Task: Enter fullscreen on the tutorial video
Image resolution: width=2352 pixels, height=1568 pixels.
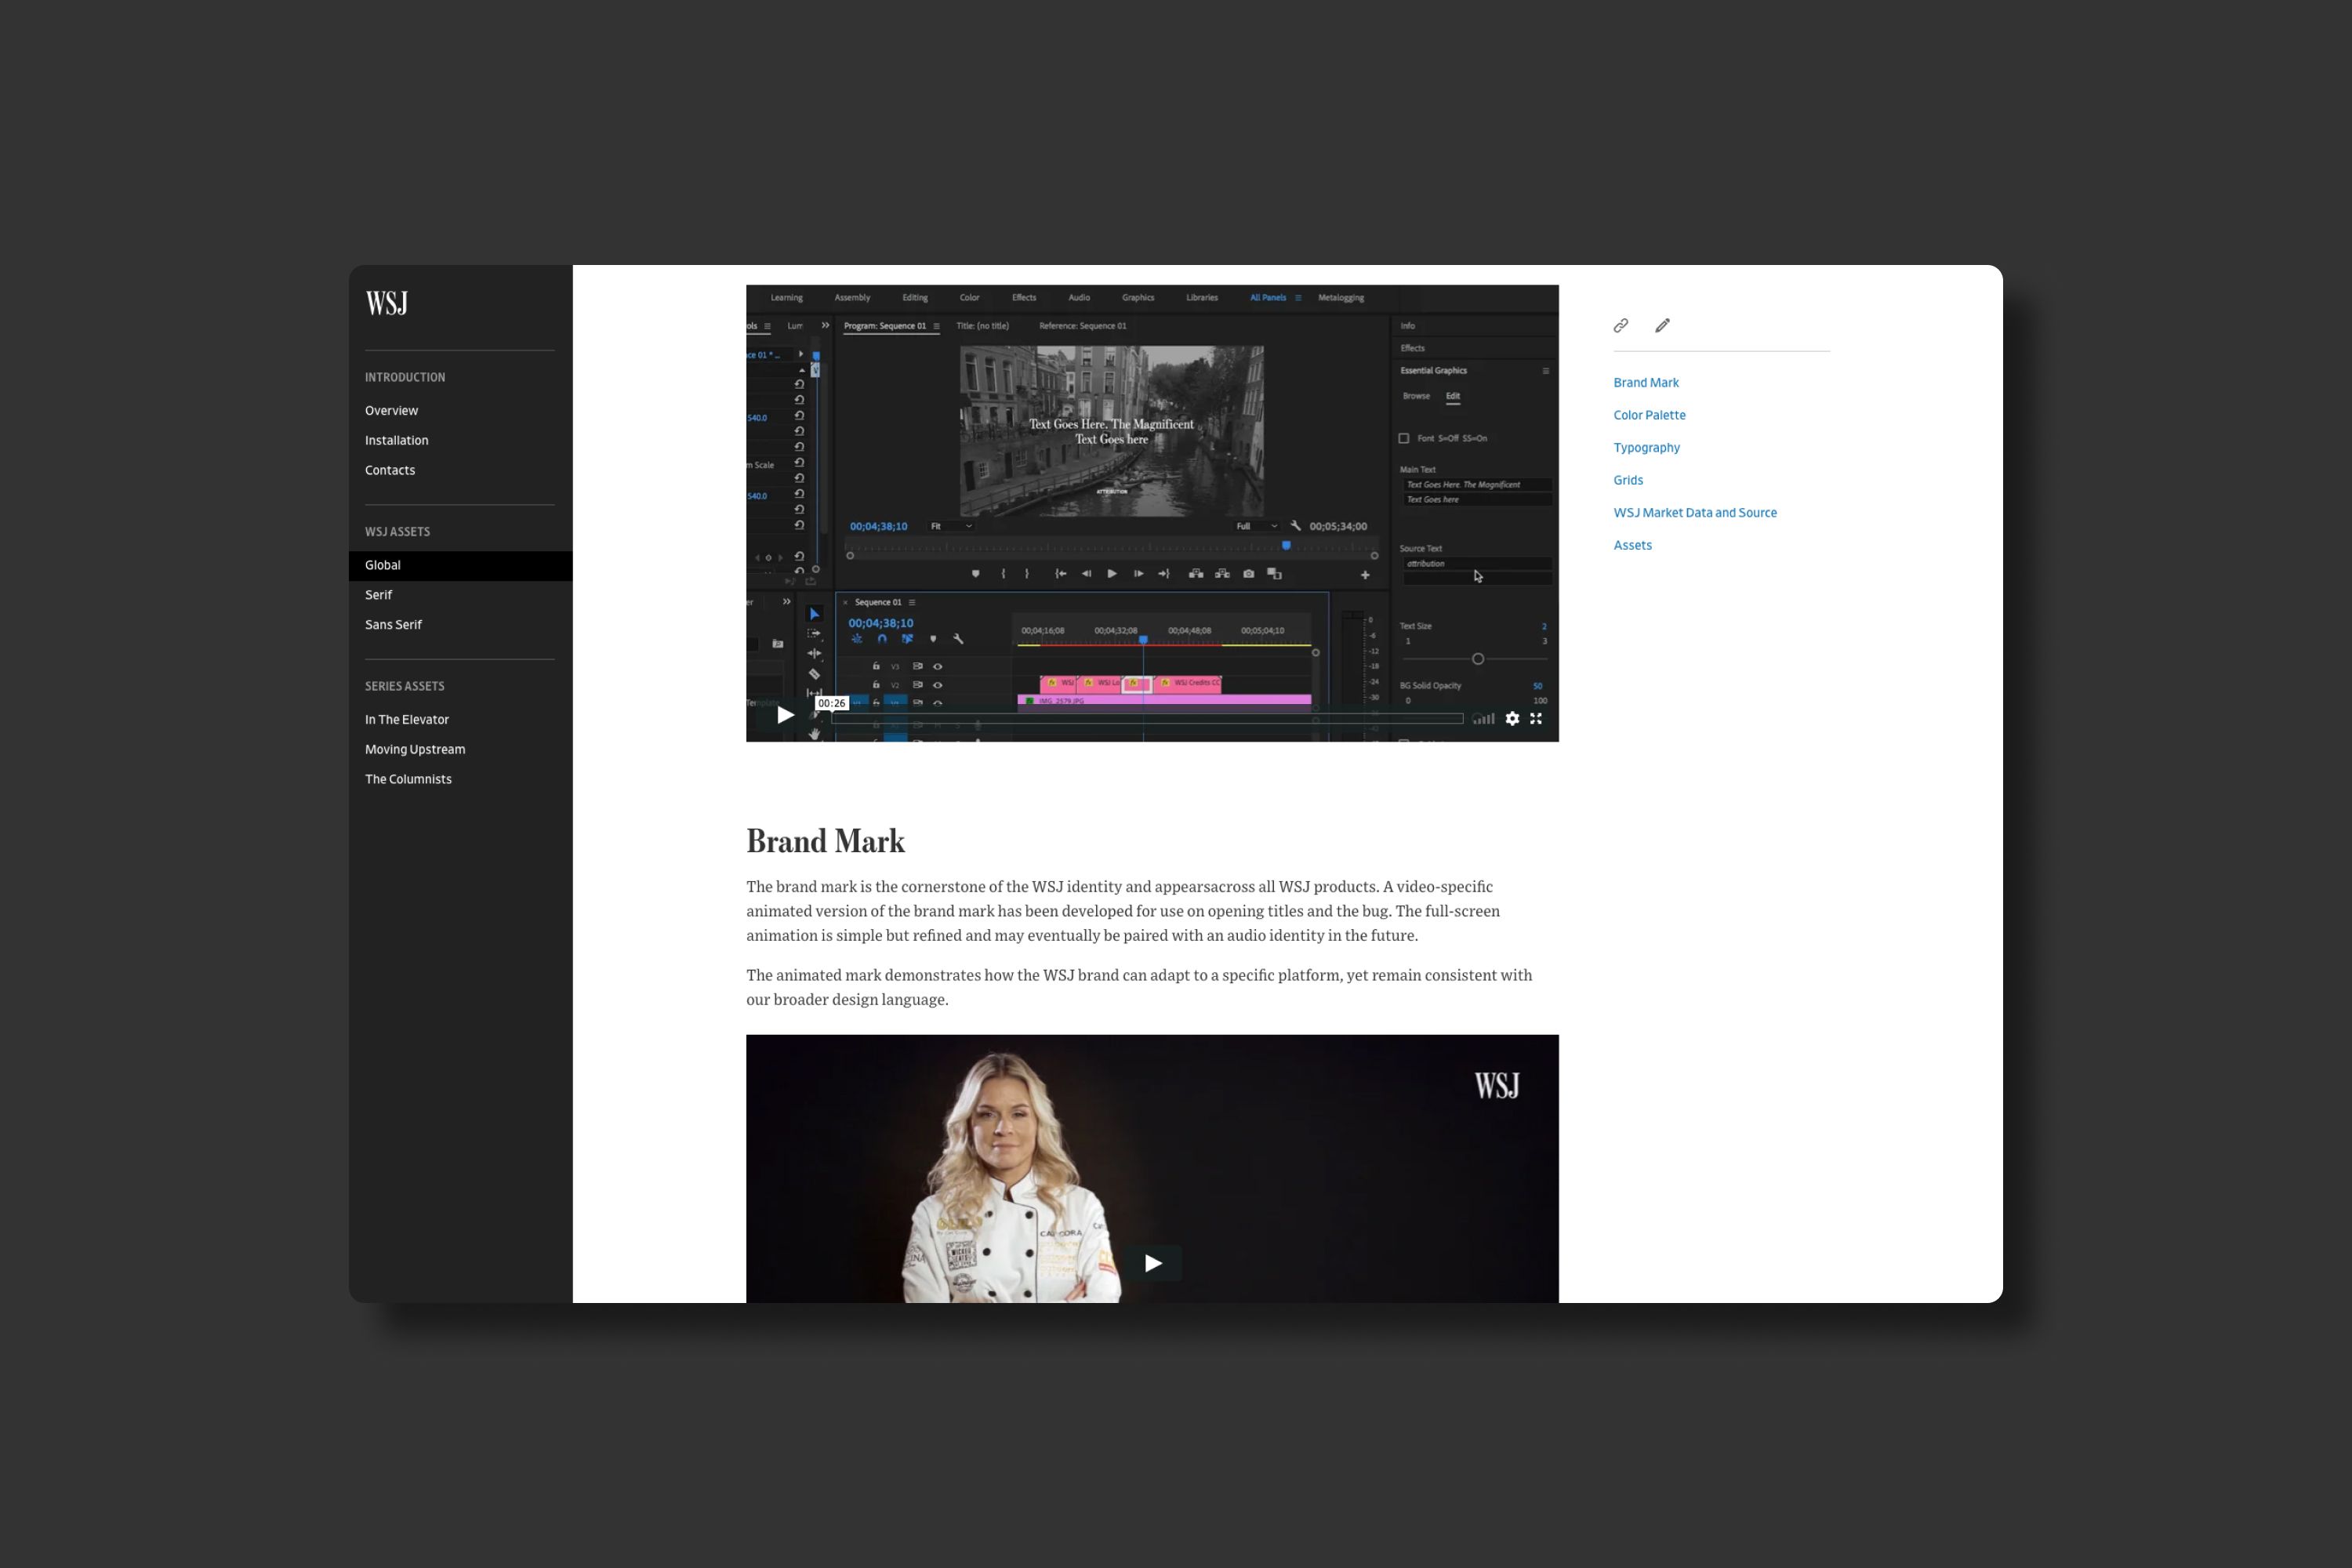Action: click(x=1536, y=718)
